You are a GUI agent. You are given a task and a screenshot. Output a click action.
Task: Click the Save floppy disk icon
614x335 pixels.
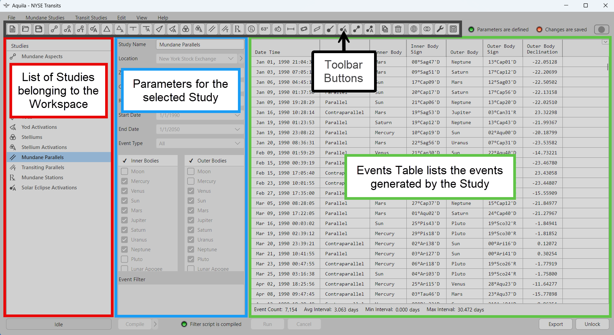[x=39, y=29]
